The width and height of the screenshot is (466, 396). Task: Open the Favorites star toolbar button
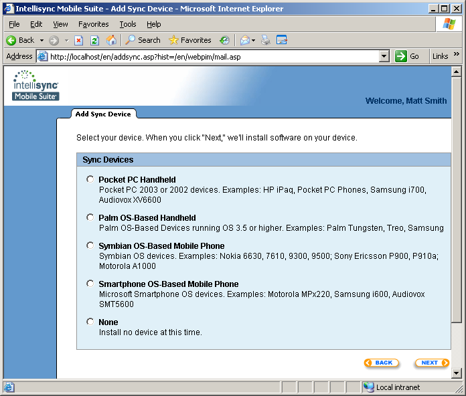[190, 40]
